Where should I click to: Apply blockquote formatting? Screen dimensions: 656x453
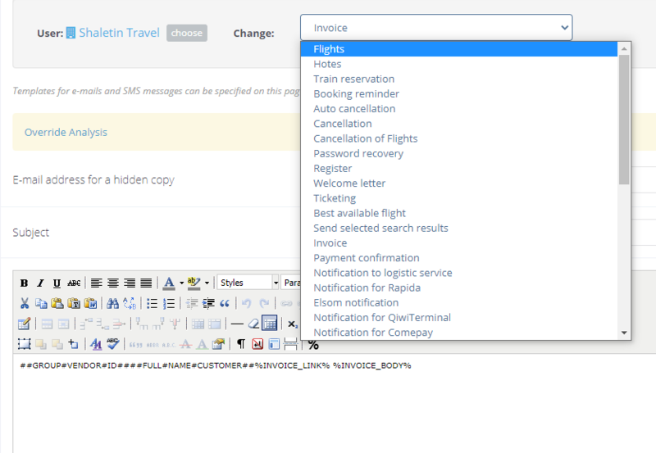[x=225, y=303]
